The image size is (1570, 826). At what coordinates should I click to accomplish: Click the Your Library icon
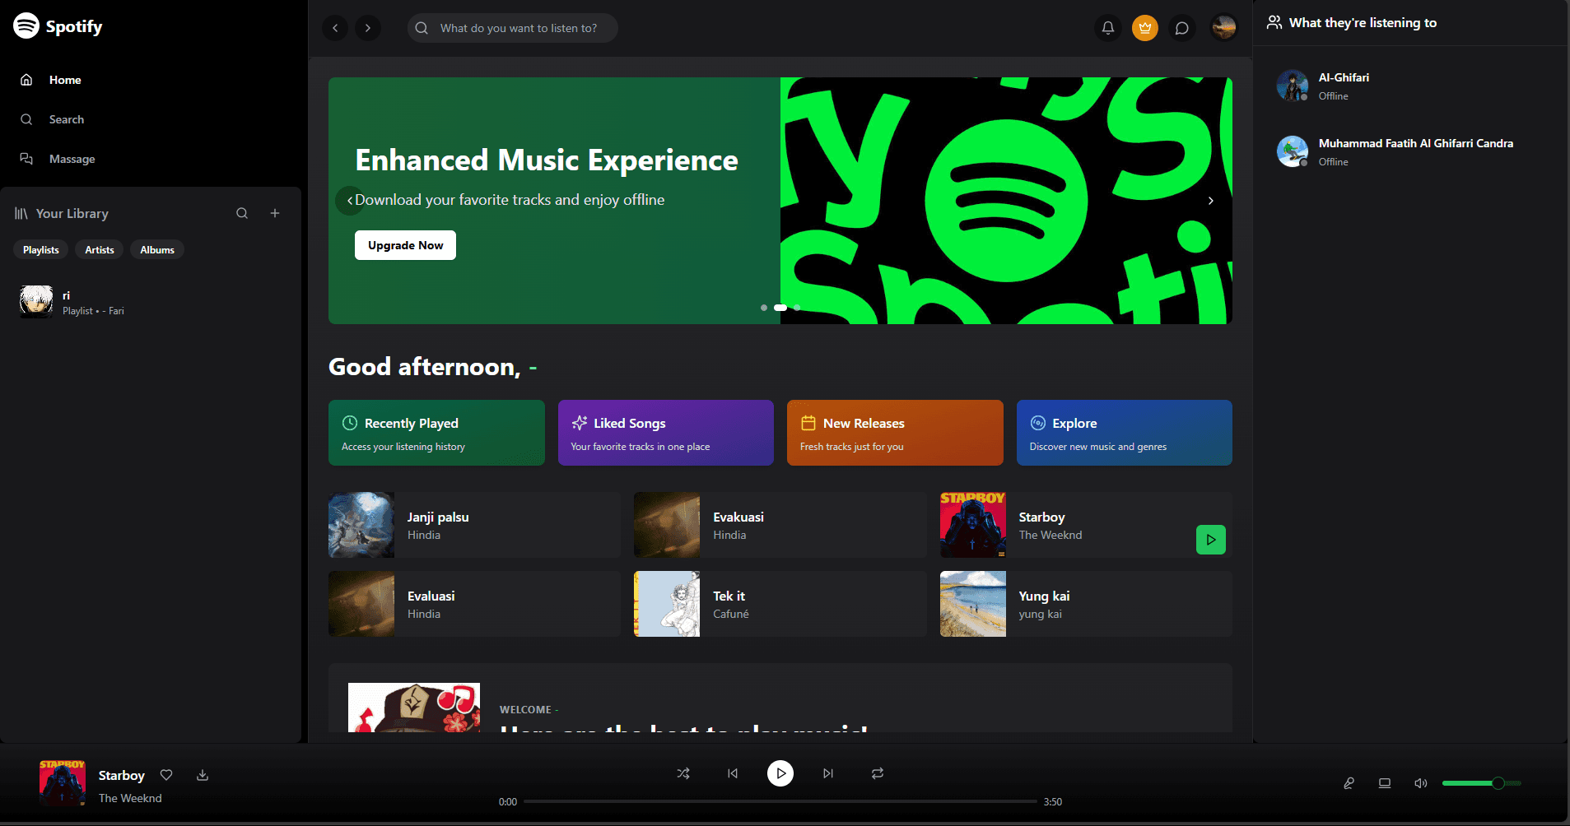click(21, 213)
